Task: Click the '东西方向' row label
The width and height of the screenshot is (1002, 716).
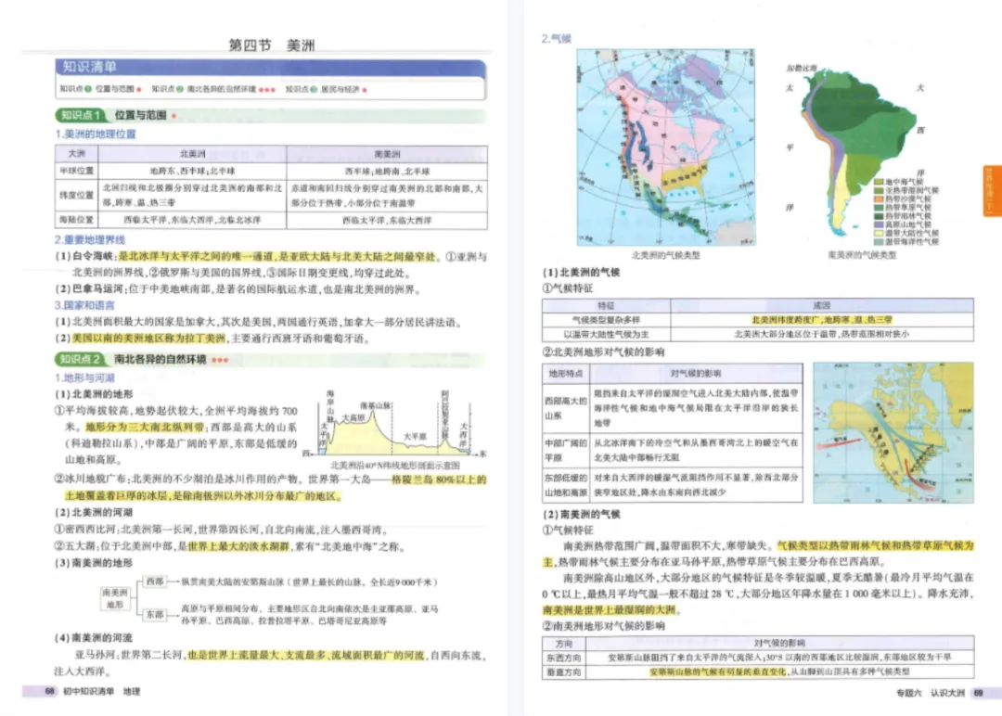Action: (564, 658)
